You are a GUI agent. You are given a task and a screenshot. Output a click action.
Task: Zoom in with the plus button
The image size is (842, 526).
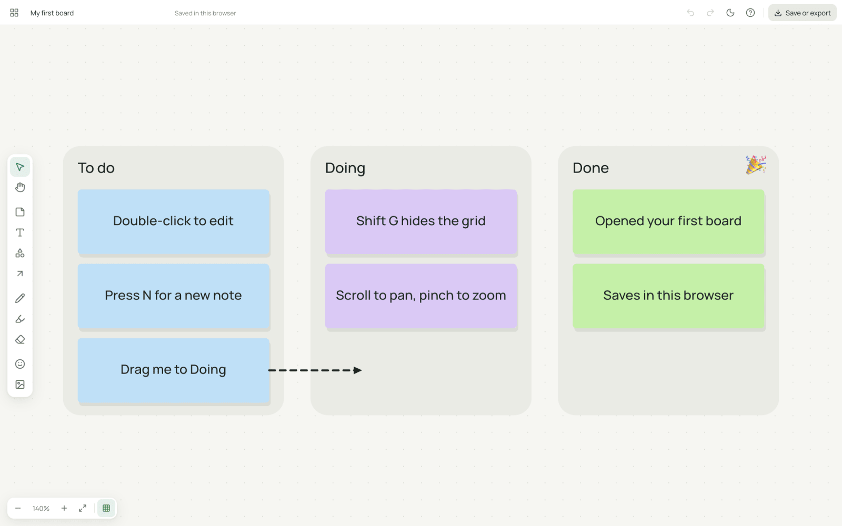[x=64, y=508]
